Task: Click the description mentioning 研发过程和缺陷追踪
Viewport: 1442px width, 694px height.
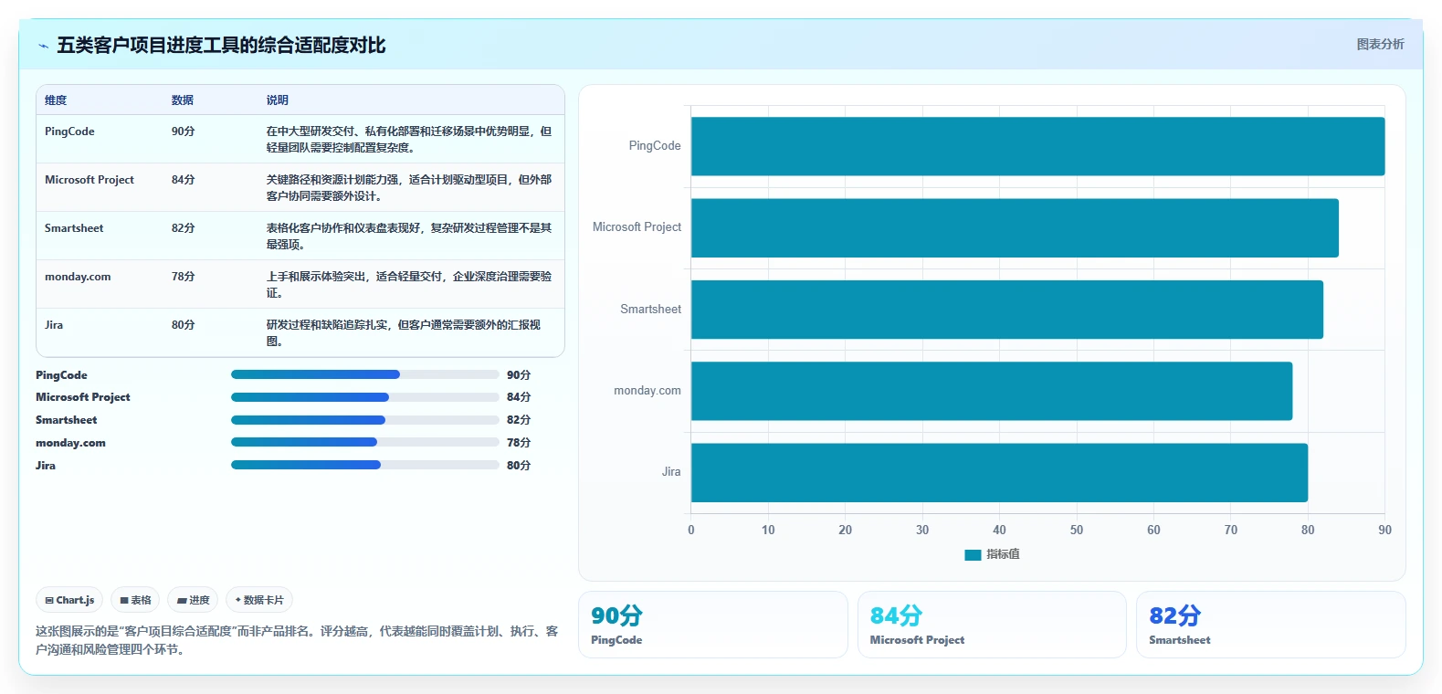Action: pos(404,333)
